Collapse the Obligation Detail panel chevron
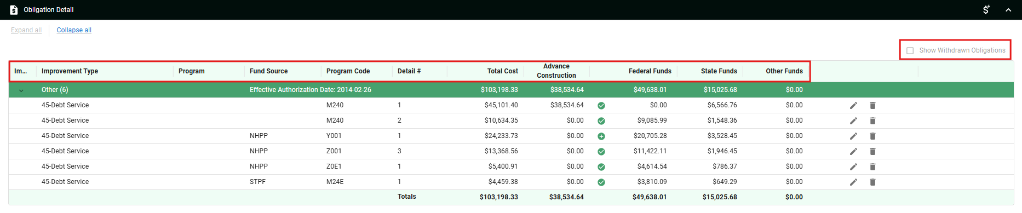 tap(1008, 10)
